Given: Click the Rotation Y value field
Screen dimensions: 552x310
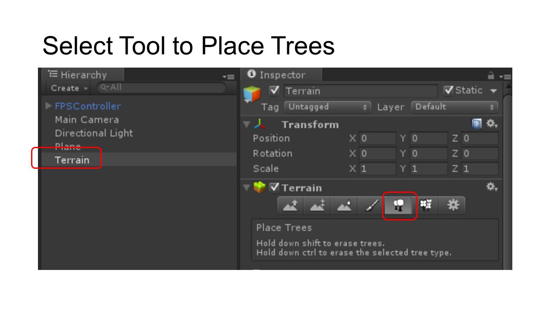Looking at the screenshot, I should tap(429, 154).
